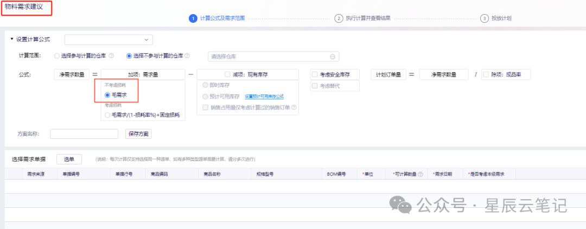This screenshot has height=229, width=586.
Task: Click help icon after 销售占用量仅考虑计算过的销售订单
Action: pyautogui.click(x=294, y=107)
